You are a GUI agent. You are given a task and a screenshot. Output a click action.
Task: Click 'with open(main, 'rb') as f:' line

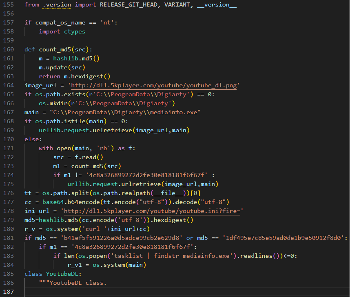pyautogui.click(x=87, y=148)
